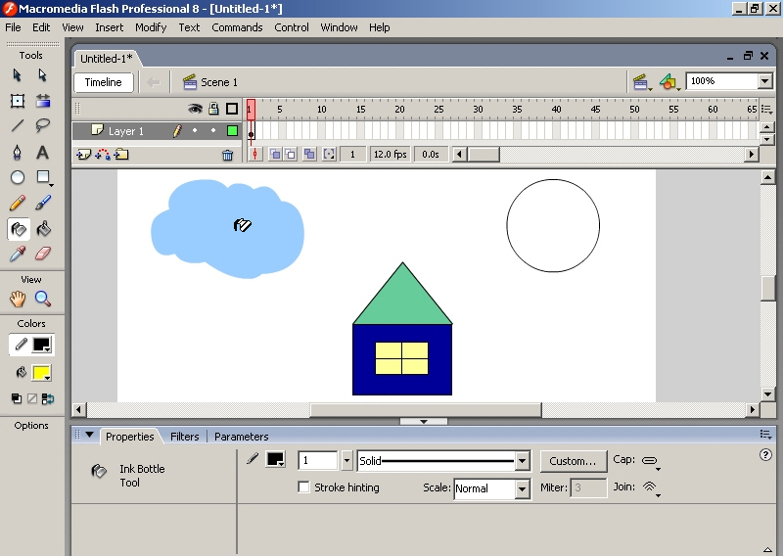The width and height of the screenshot is (784, 556).
Task: Select the Pen tool
Action: (x=18, y=152)
